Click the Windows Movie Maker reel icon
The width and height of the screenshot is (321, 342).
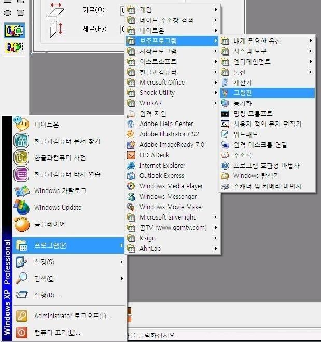131,207
